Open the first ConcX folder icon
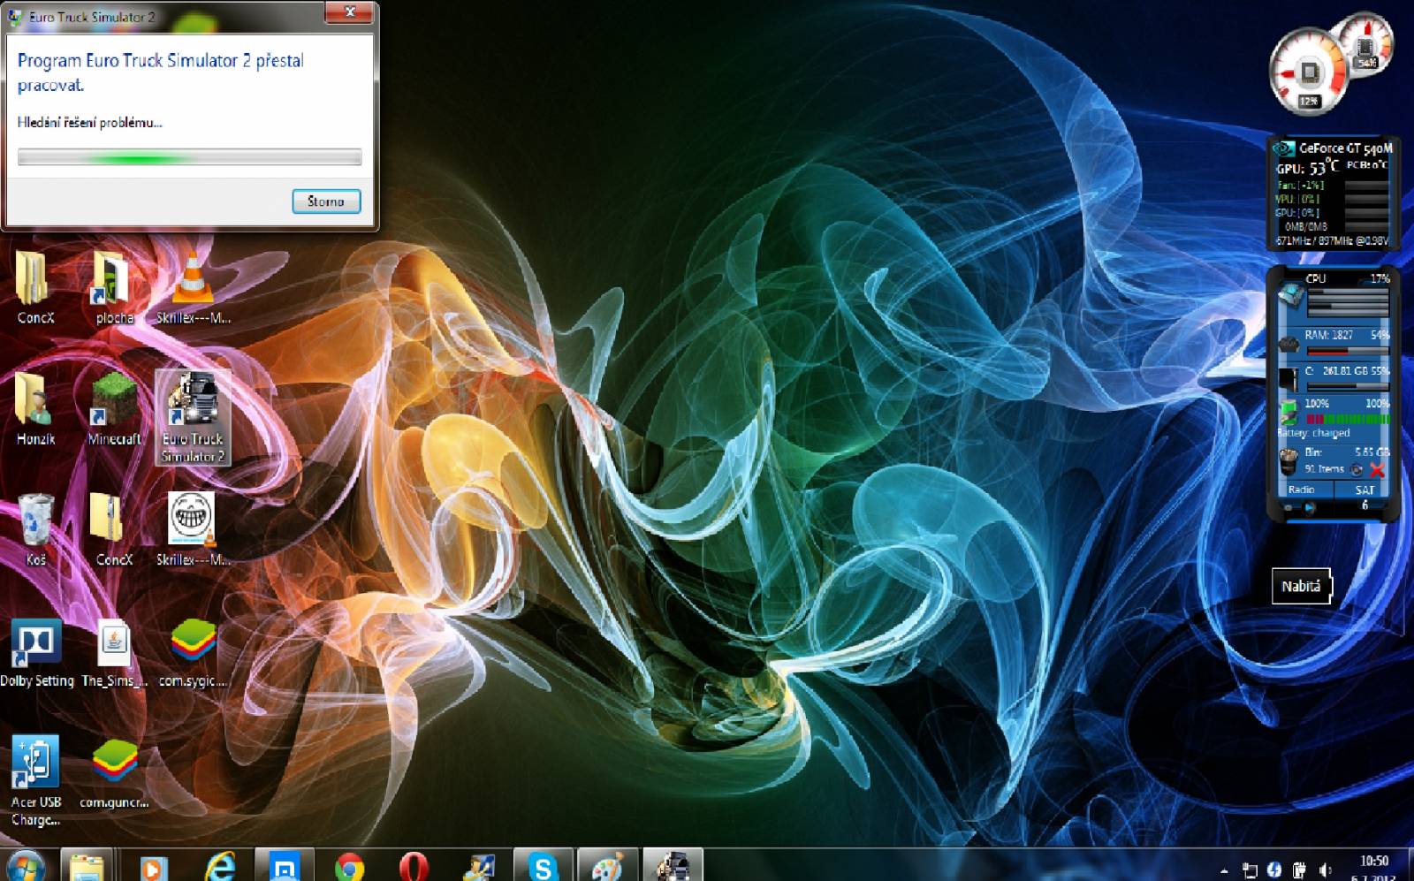The image size is (1414, 881). [x=34, y=287]
